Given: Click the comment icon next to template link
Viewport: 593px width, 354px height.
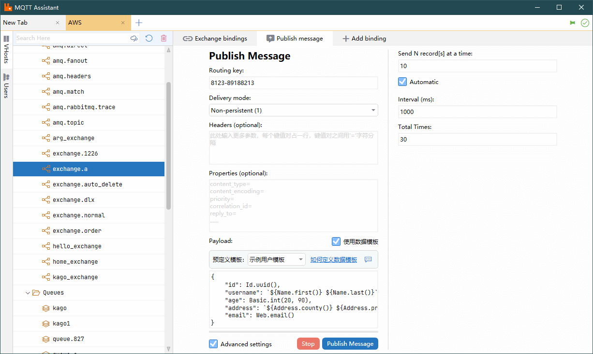Looking at the screenshot, I should 368,259.
